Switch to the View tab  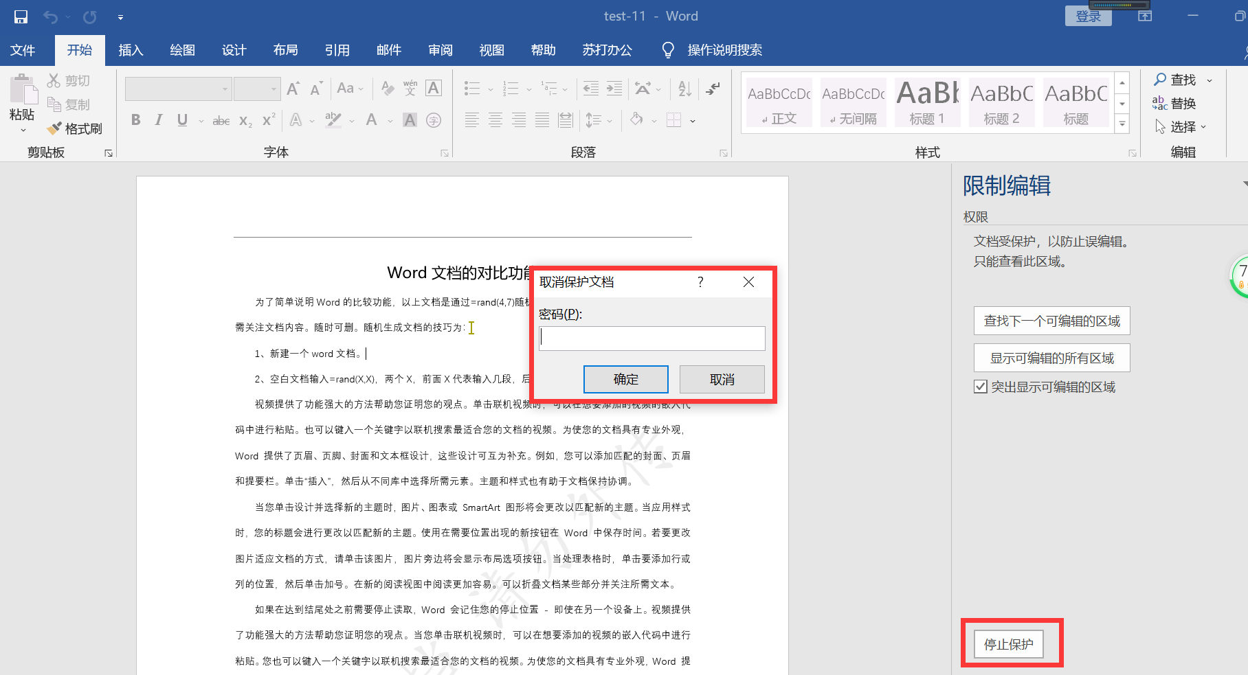click(x=491, y=50)
